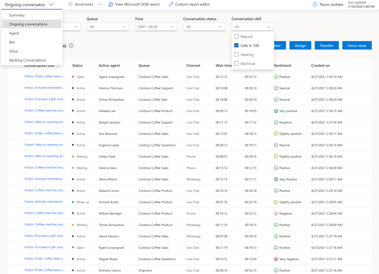379x274 pixels.
Task: Click the Slightly positive sentiment icon in Victoria Burke's row
Action: pos(276,202)
